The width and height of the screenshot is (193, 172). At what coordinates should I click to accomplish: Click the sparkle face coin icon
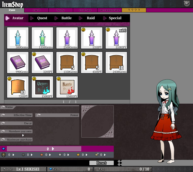point(97,155)
